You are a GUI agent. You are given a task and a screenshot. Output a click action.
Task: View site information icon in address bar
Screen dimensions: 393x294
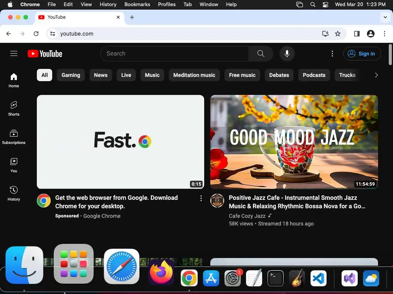click(52, 34)
